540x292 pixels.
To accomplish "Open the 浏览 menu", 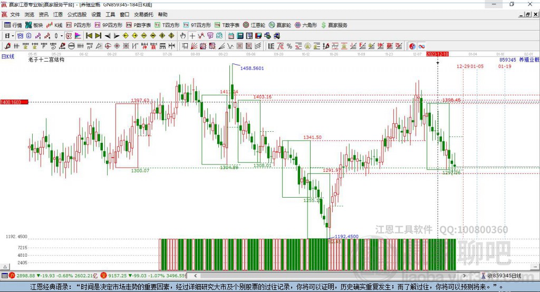I will pyautogui.click(x=30, y=14).
